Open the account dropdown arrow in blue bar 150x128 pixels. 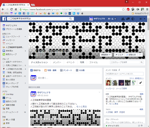tap(144, 19)
